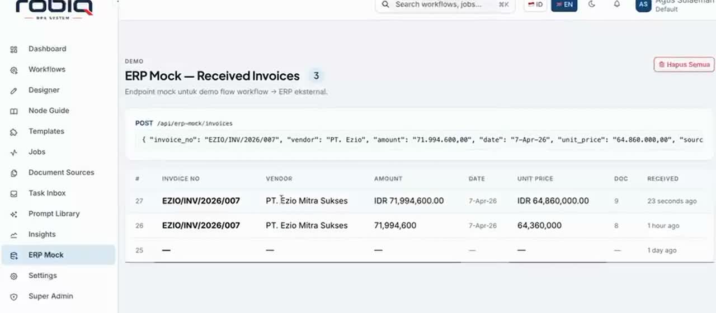The width and height of the screenshot is (716, 313).
Task: Select ERP Mock menu item
Action: click(x=58, y=255)
